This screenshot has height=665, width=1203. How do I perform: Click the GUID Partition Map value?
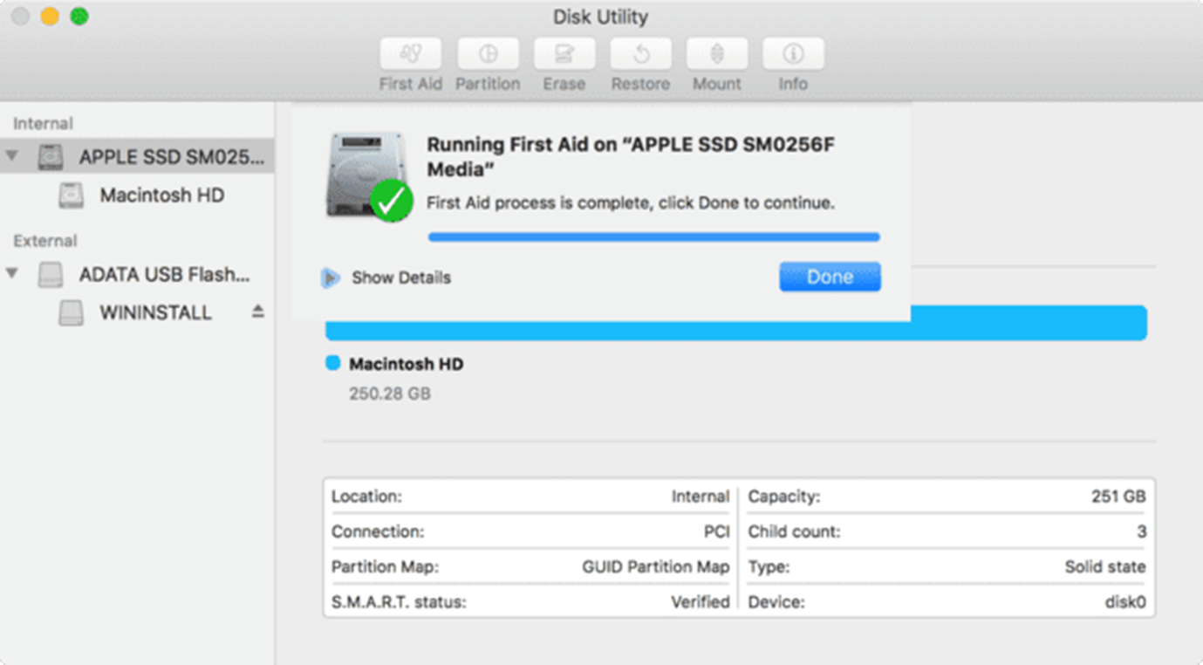point(656,567)
